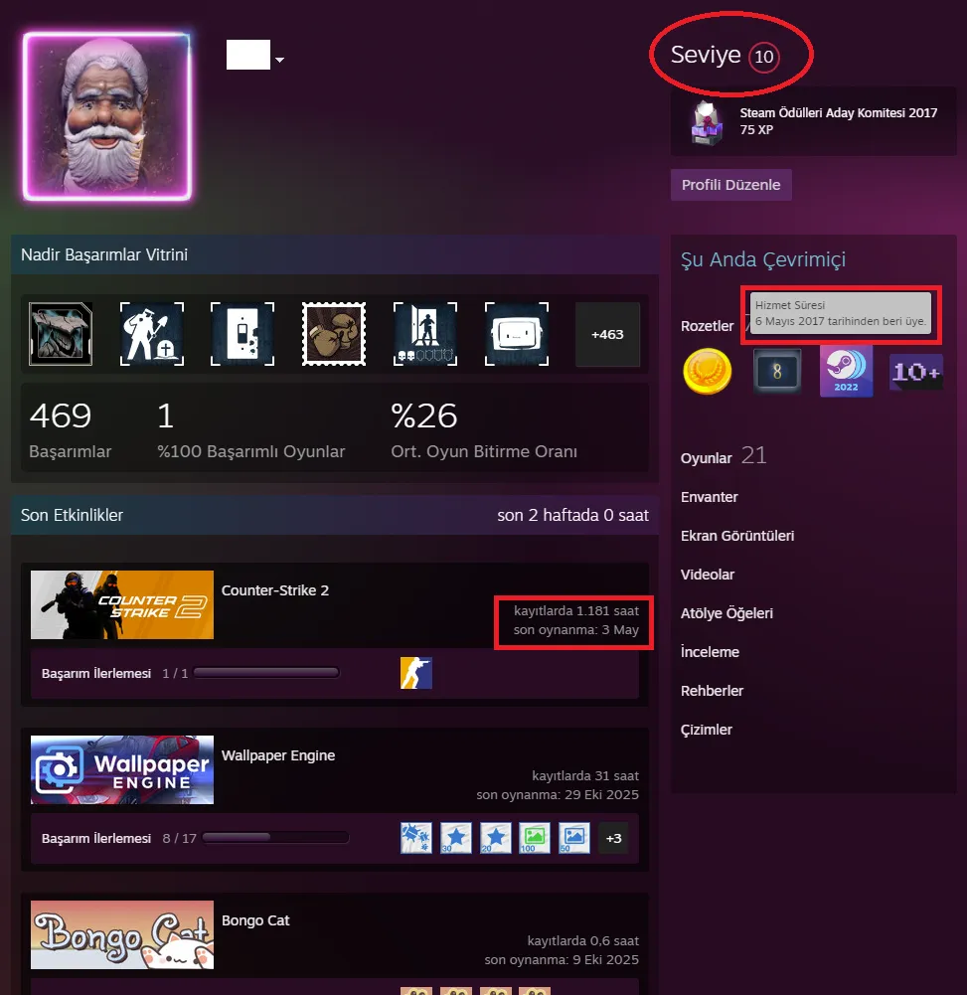Open Ekran Görüntüleri screenshots link

737,536
